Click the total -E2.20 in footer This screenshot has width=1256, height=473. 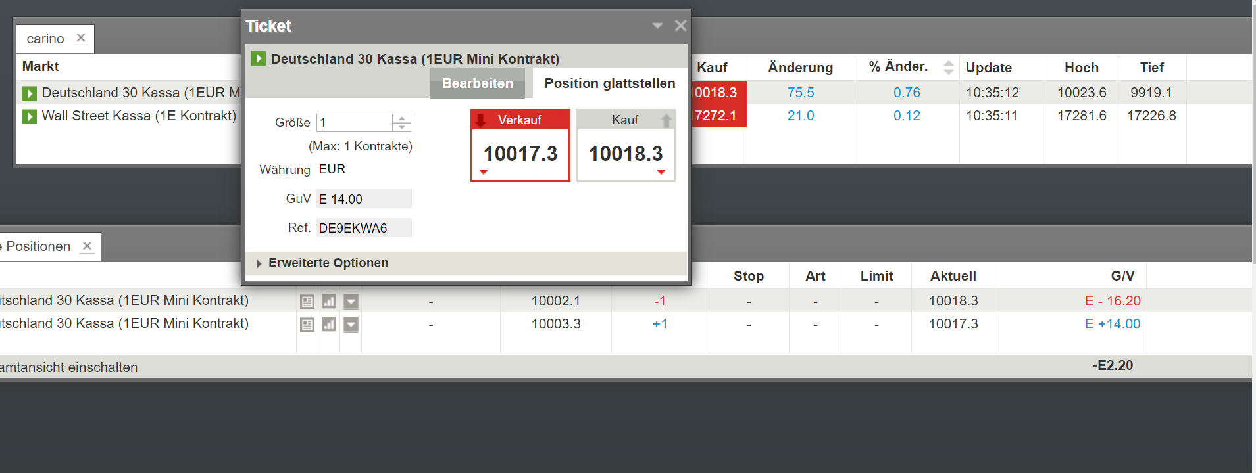point(1113,365)
